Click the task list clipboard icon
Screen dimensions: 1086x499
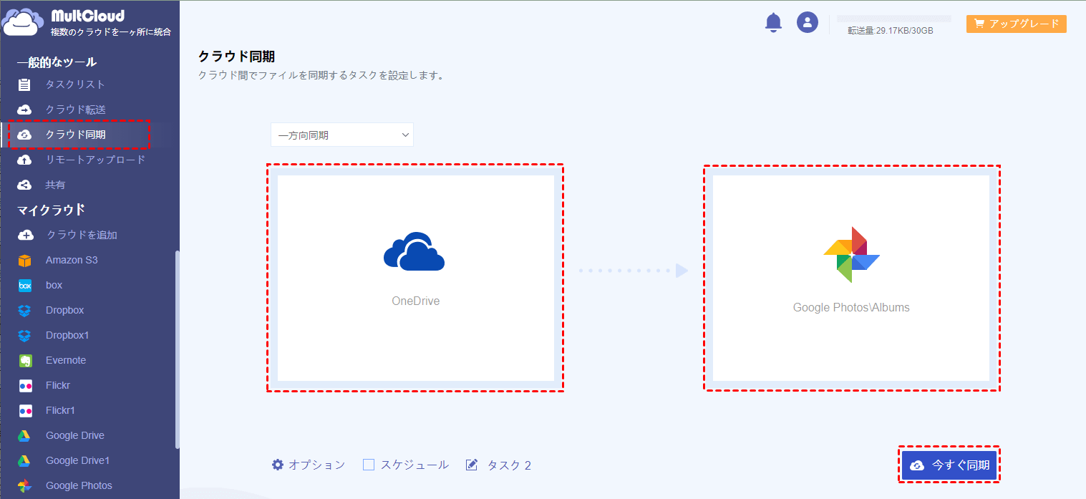coord(24,84)
